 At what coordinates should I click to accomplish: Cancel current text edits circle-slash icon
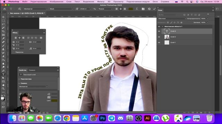149,9
